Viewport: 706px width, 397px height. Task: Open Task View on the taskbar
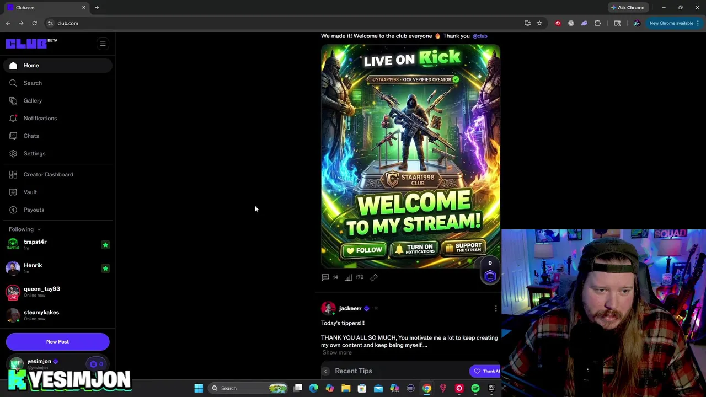click(298, 388)
